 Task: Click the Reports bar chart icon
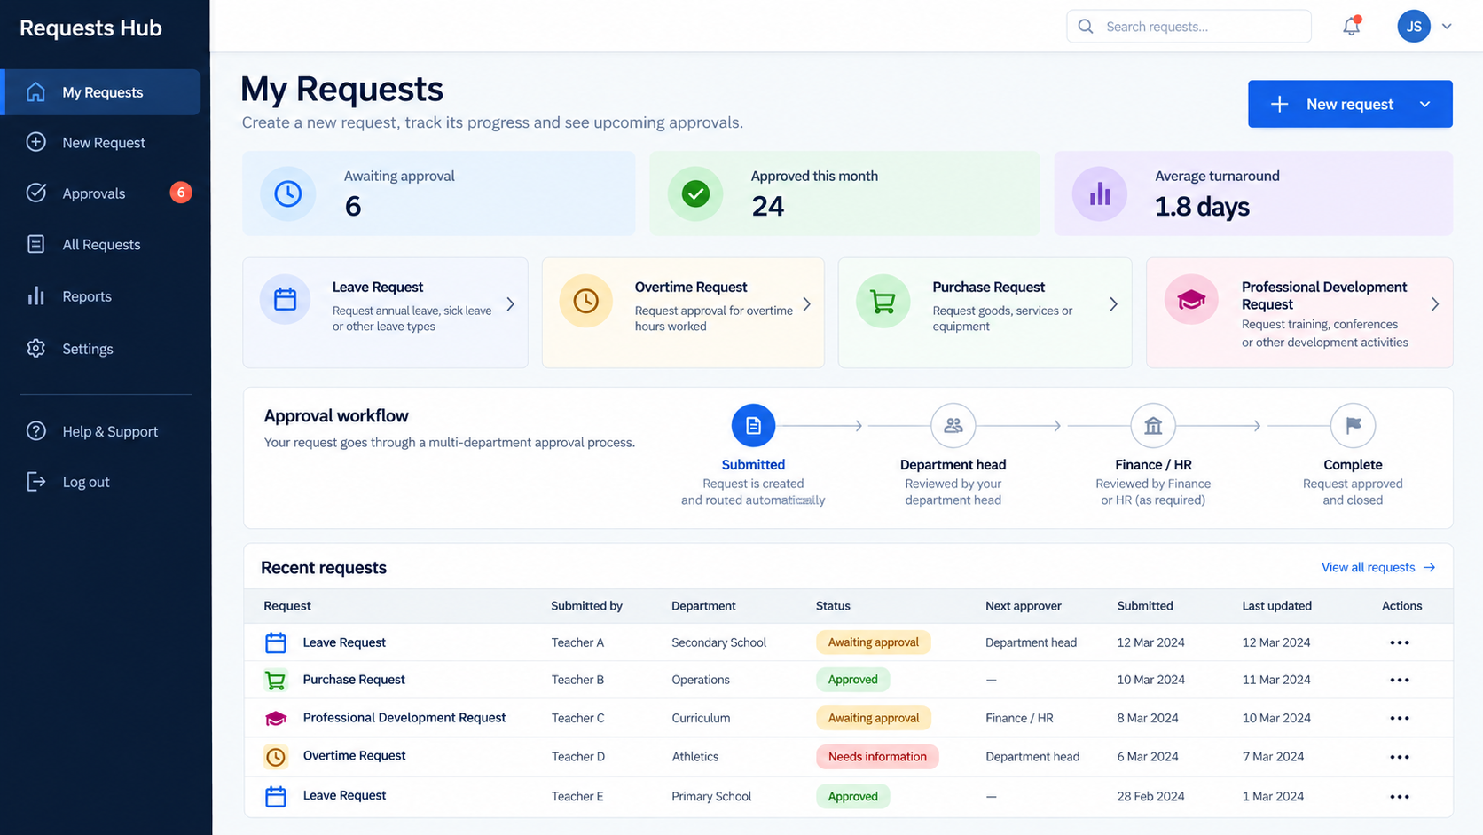(35, 296)
